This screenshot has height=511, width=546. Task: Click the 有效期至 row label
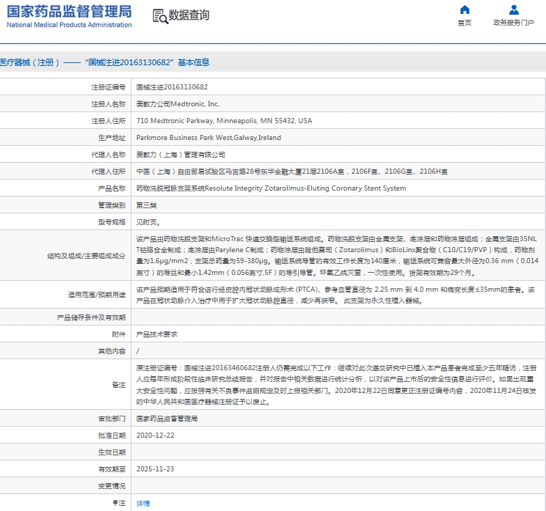112,469
